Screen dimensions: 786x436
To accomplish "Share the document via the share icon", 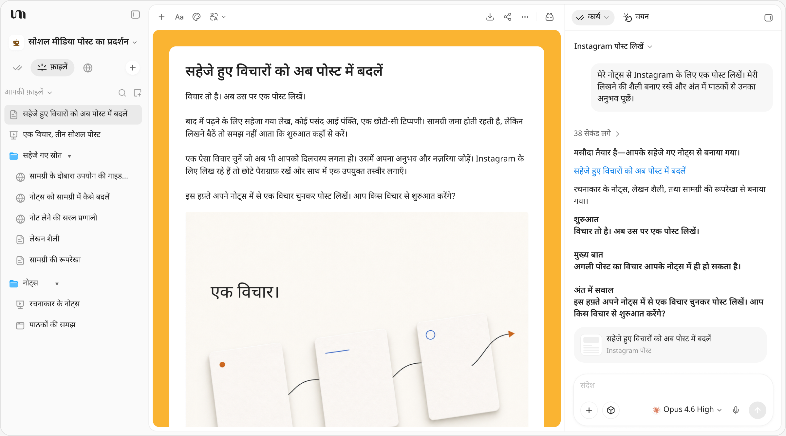I will (508, 17).
